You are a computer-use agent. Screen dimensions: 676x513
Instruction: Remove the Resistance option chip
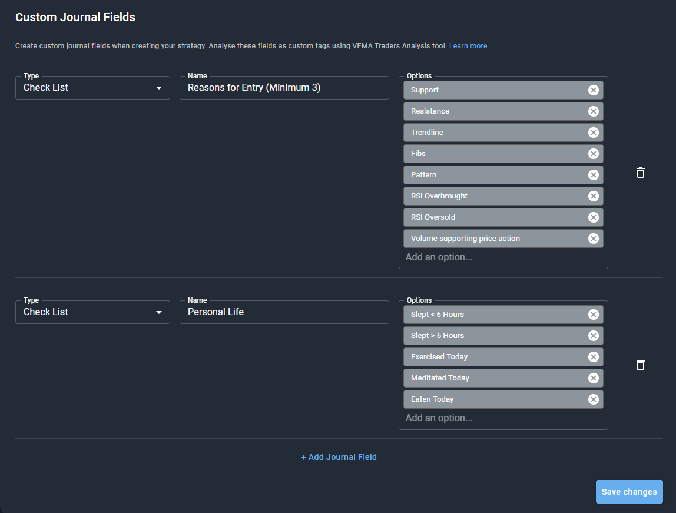point(593,111)
